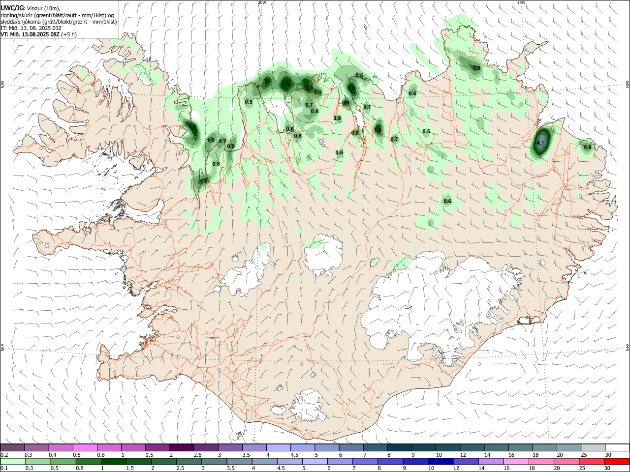The height and width of the screenshot is (472, 630).
Task: Click the light pink 16 mm rain legend swatch
Action: (516, 461)
